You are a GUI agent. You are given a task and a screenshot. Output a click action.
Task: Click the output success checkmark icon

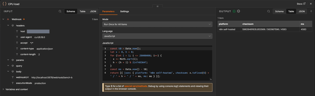click(x=234, y=11)
